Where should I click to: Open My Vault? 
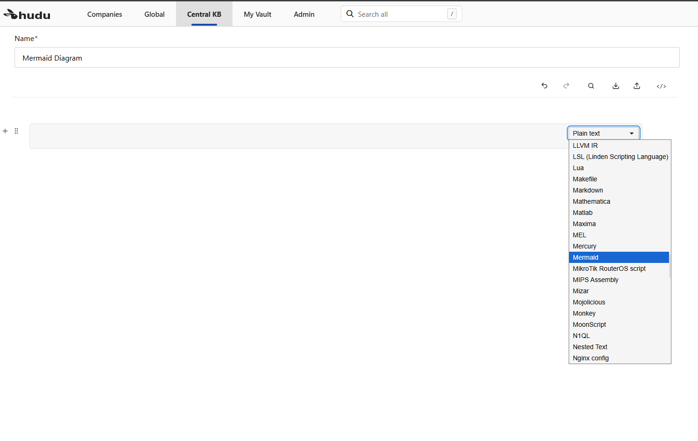coord(257,14)
